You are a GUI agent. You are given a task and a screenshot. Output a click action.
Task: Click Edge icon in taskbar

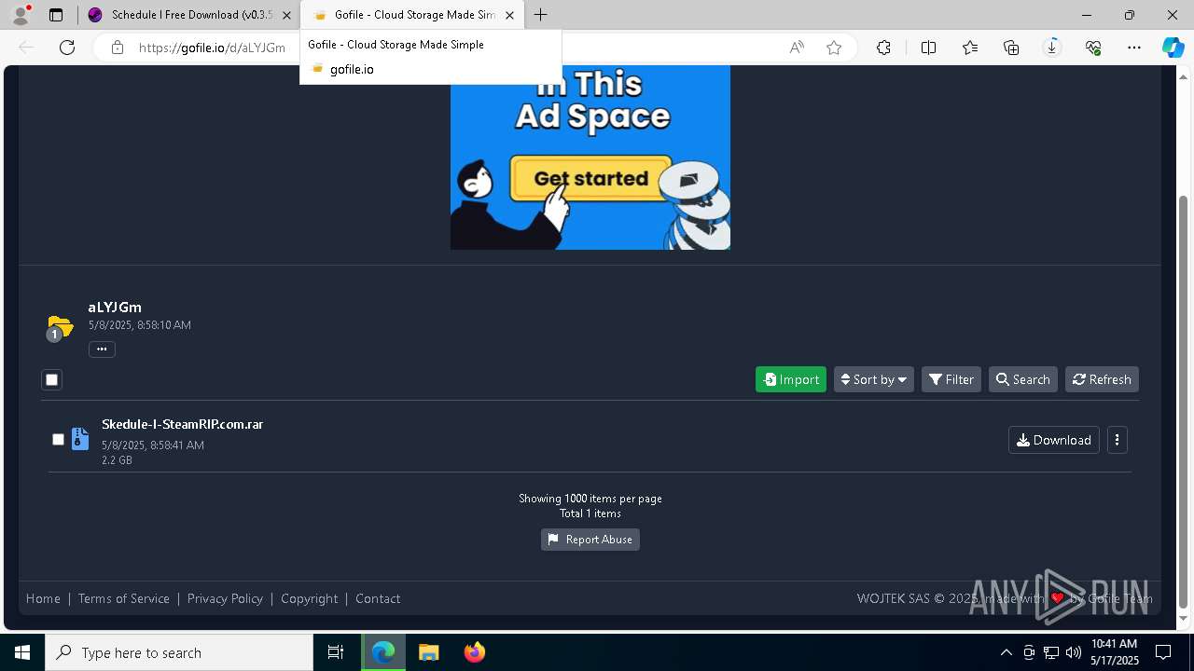click(x=383, y=652)
